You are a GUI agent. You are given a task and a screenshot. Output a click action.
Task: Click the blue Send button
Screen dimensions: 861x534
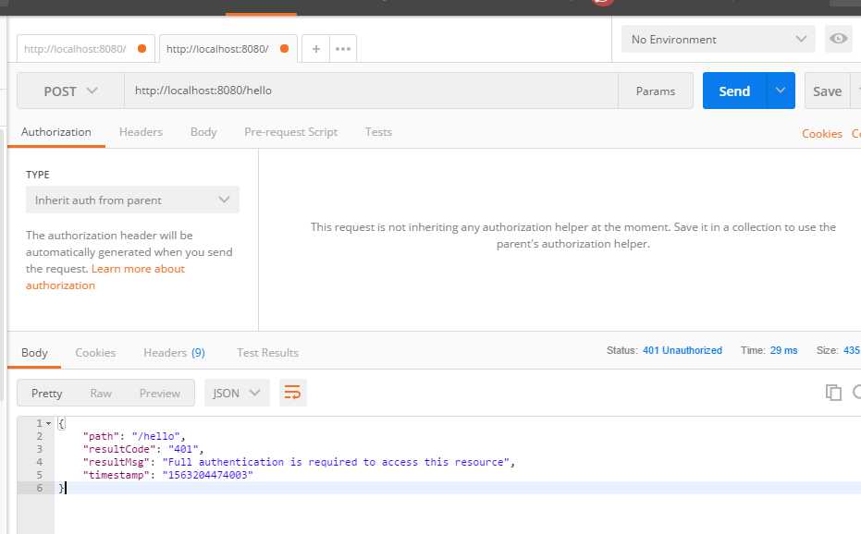point(734,91)
